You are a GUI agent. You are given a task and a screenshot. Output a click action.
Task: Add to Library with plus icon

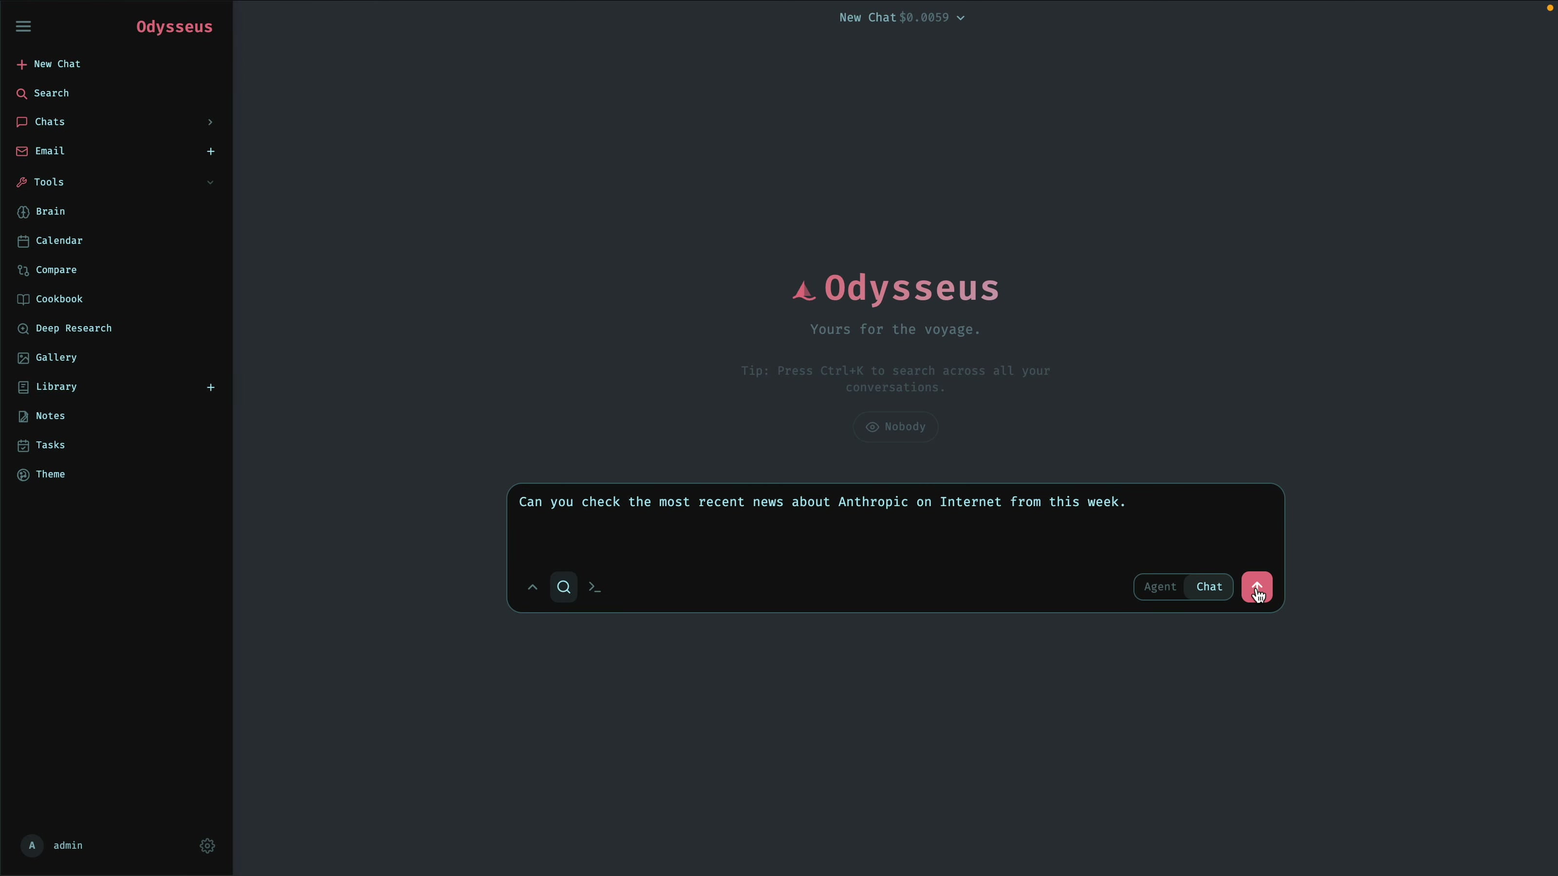tap(210, 387)
